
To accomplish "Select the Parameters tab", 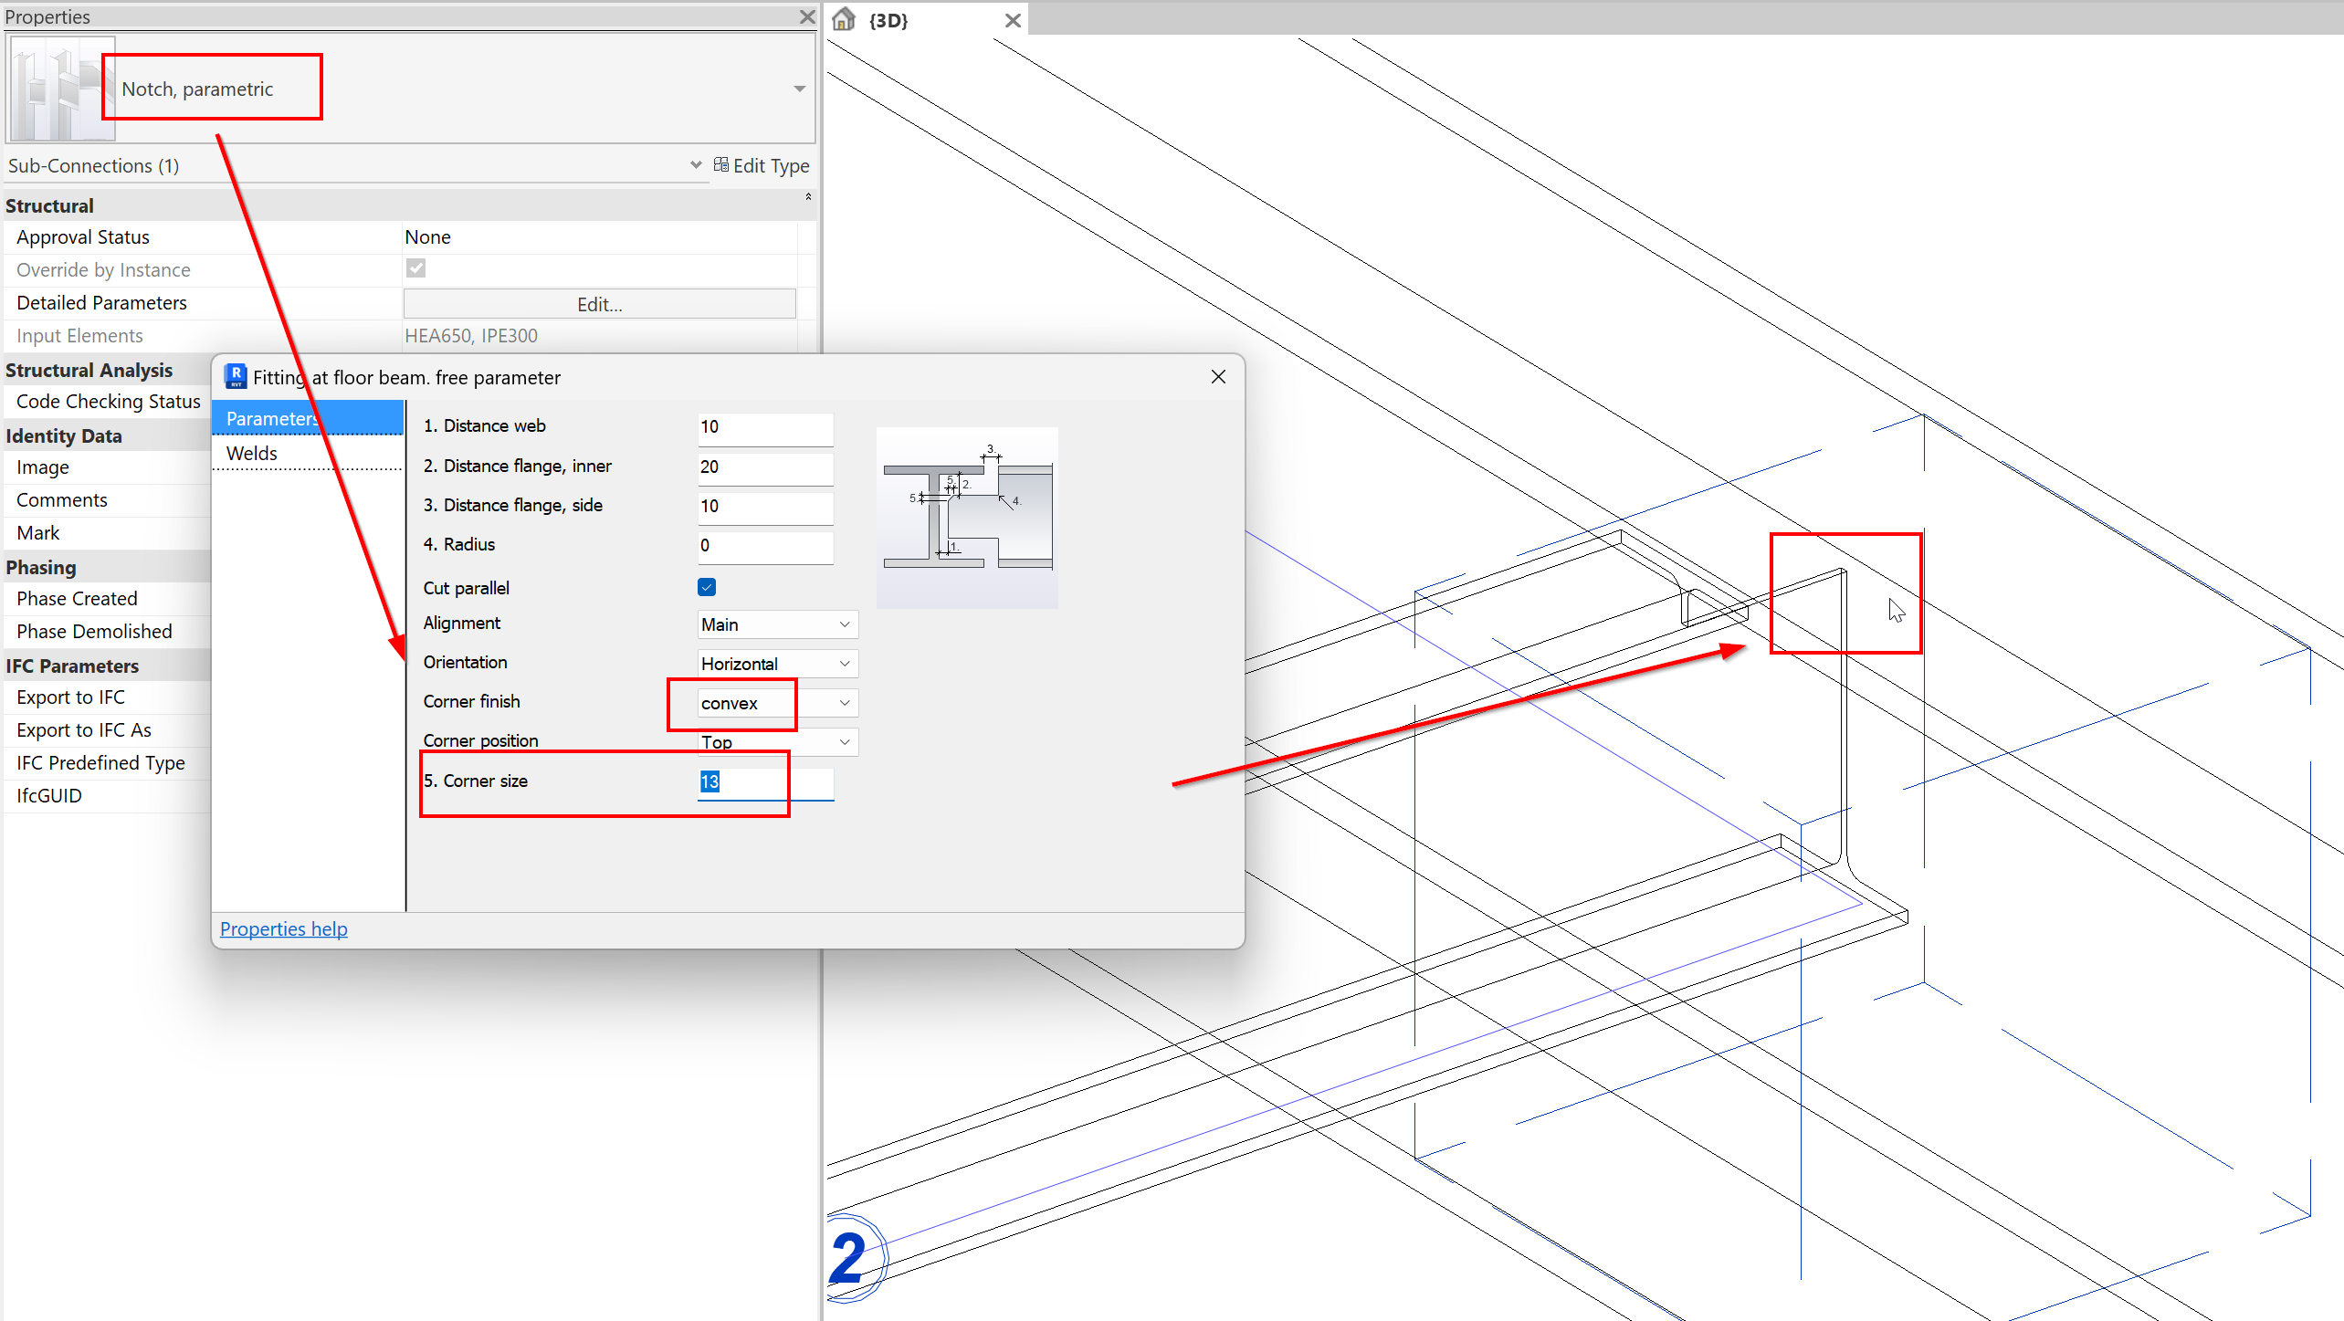I will [272, 418].
